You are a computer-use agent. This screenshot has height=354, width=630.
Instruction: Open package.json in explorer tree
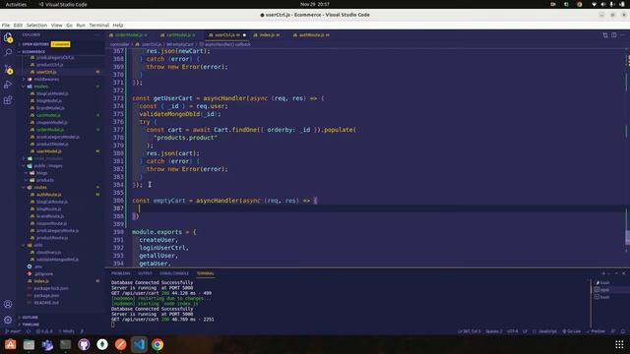(x=46, y=296)
